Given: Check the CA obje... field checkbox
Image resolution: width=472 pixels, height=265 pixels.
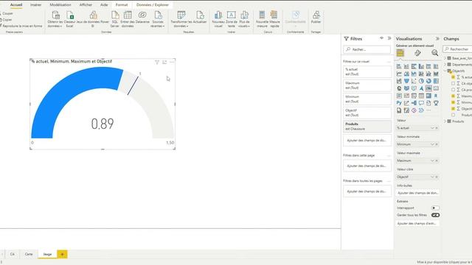Looking at the screenshot, I should (453, 83).
